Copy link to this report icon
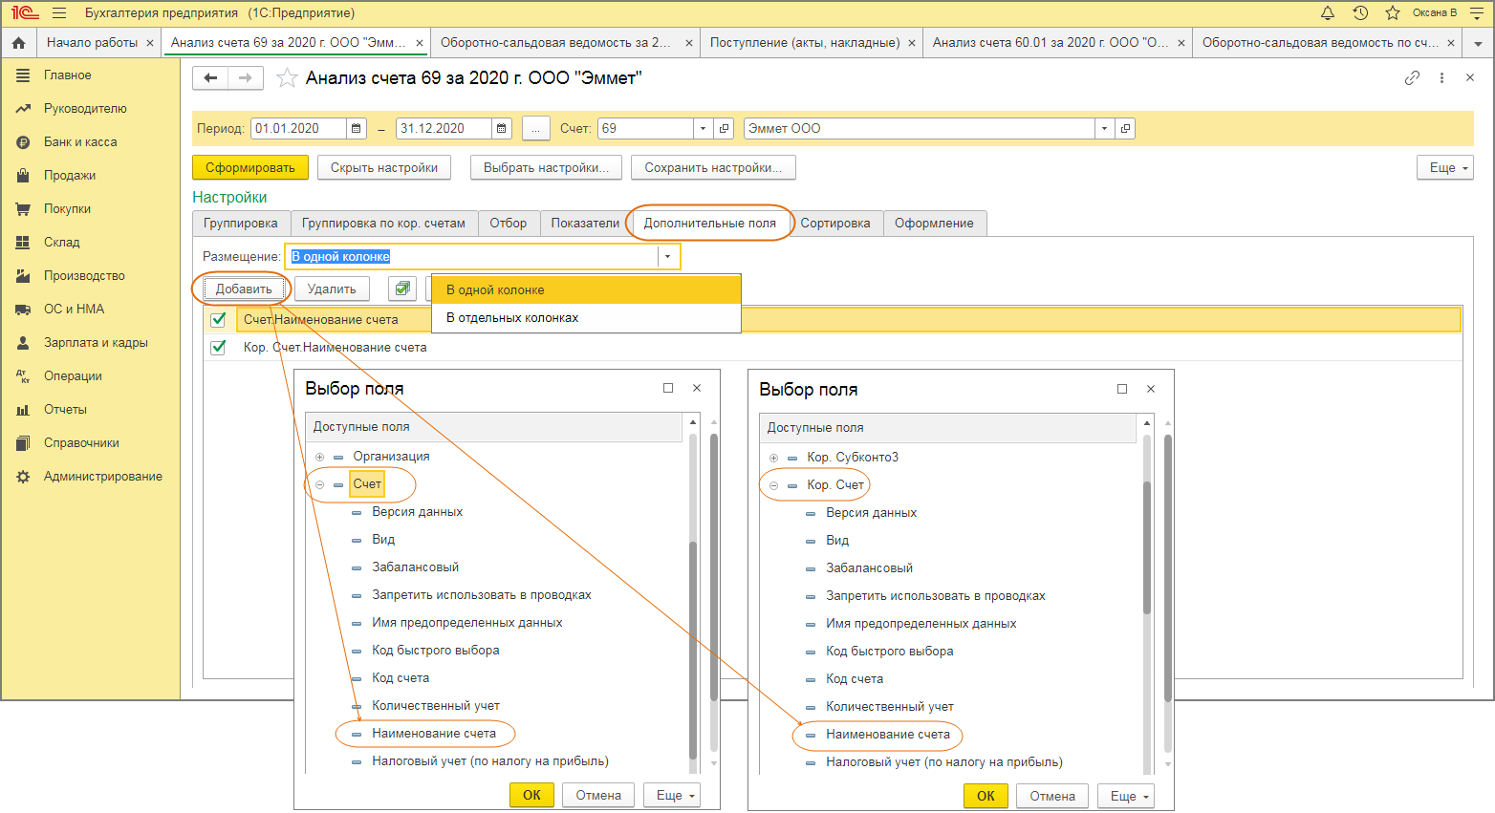This screenshot has height=813, width=1495. [1412, 78]
